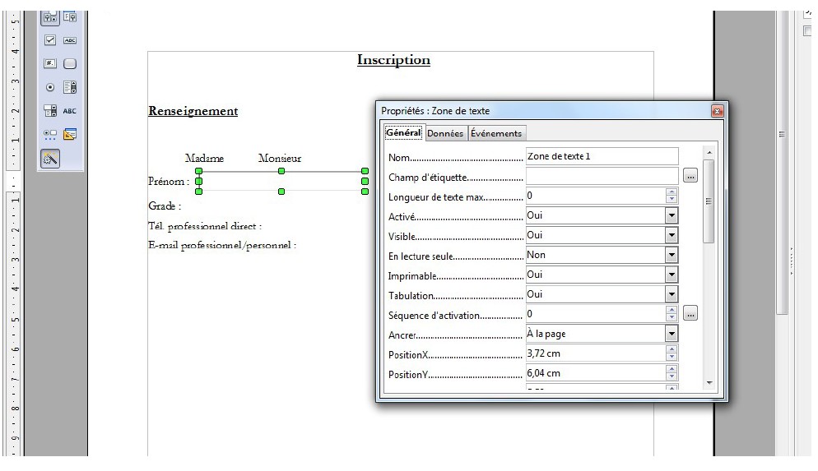Increase the Longueur de texte max value
Viewport: 818px width, 471px height.
coord(672,192)
